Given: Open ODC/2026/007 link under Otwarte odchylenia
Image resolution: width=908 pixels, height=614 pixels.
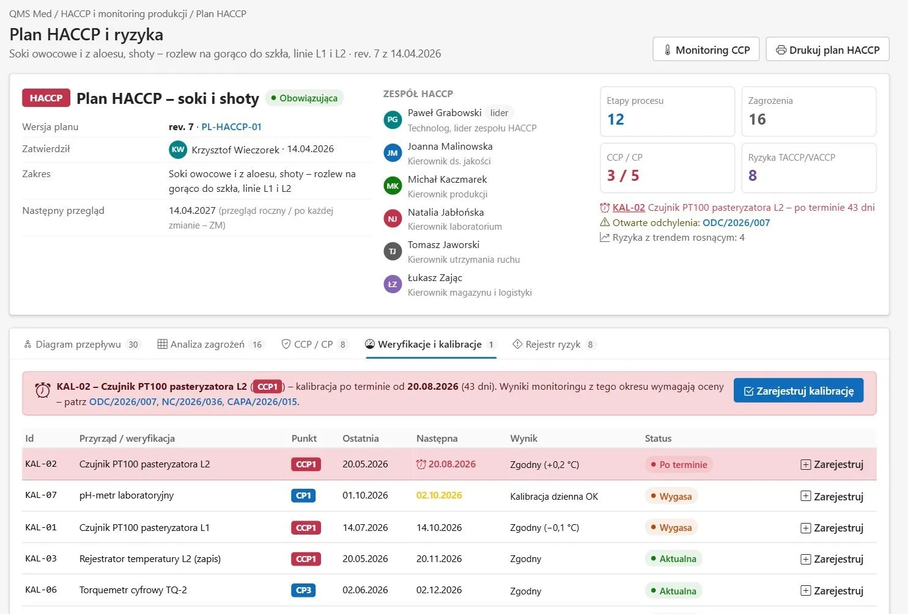Looking at the screenshot, I should pyautogui.click(x=736, y=222).
